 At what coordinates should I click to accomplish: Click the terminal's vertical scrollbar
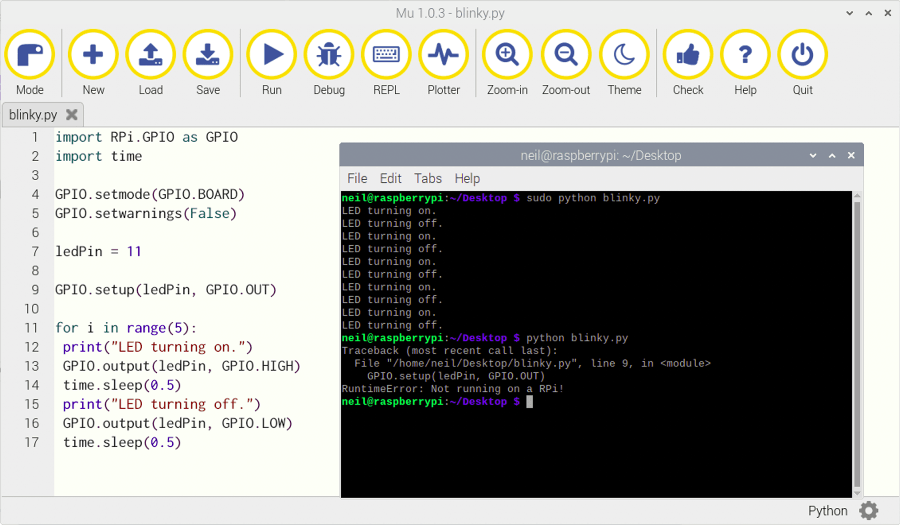(857, 343)
